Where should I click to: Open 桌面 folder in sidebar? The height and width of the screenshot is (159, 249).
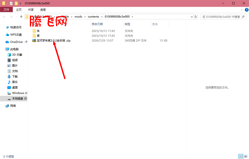[13, 88]
